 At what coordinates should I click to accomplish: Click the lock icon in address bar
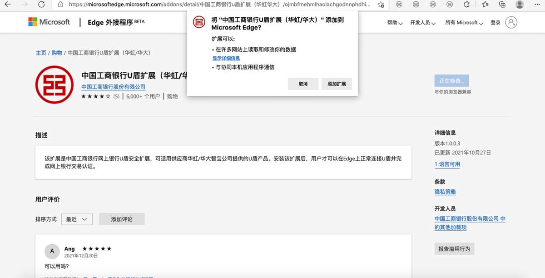[x=61, y=5]
